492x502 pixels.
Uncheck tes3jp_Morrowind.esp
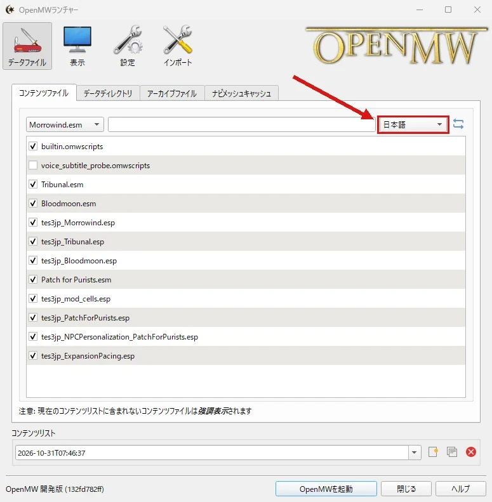point(33,223)
